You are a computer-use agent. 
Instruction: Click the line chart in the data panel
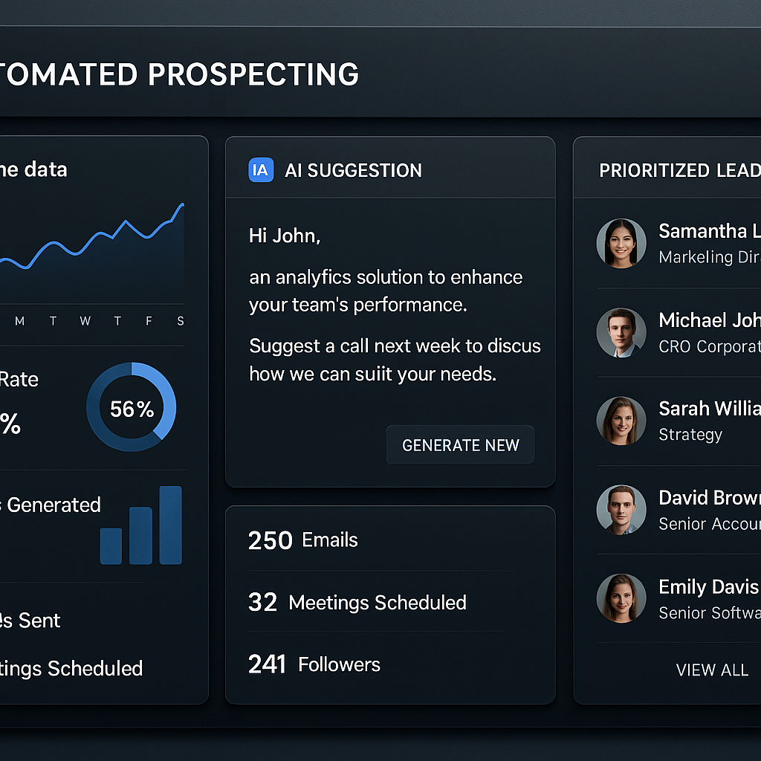93,245
